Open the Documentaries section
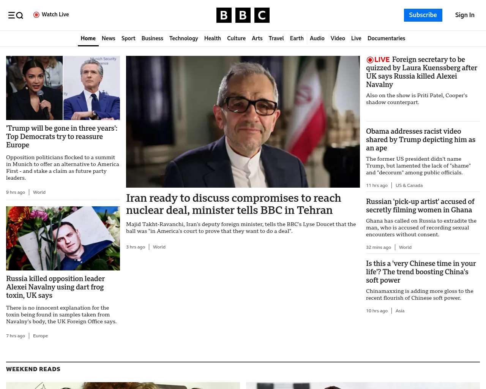 click(386, 38)
